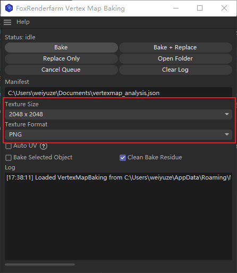Click the Status: idle text

[20, 37]
